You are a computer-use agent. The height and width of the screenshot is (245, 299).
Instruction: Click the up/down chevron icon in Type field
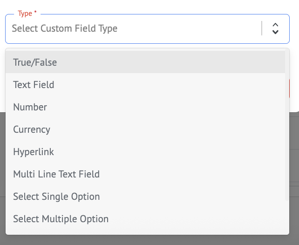(275, 28)
